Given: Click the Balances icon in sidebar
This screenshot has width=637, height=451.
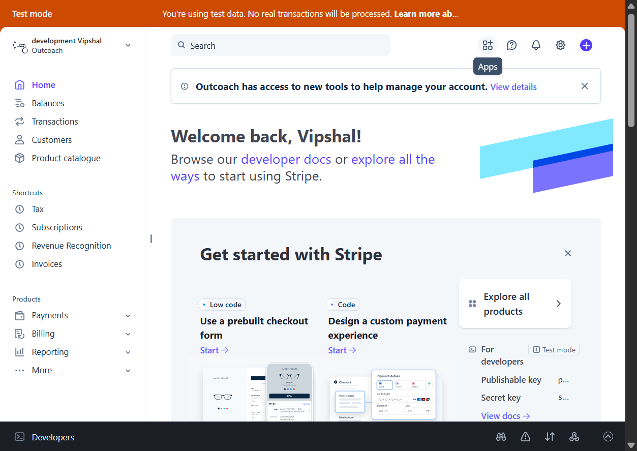Looking at the screenshot, I should tap(19, 103).
